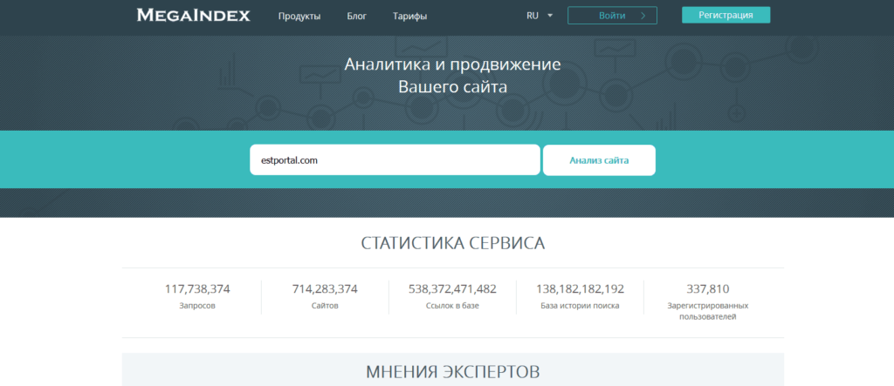The image size is (894, 386).
Task: Click the Аналитика и продвижение headline
Action: pos(452,65)
